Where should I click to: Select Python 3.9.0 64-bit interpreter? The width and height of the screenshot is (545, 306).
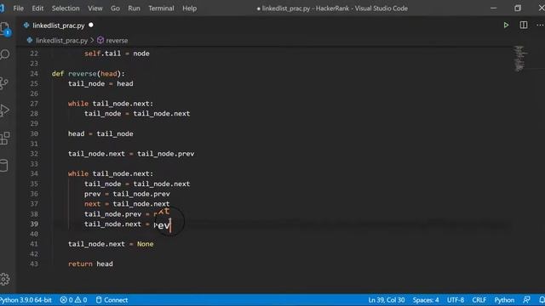pyautogui.click(x=26, y=300)
